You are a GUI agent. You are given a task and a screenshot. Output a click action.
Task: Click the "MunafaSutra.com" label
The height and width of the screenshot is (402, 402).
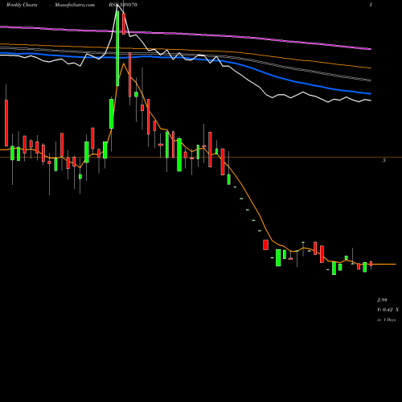point(75,5)
